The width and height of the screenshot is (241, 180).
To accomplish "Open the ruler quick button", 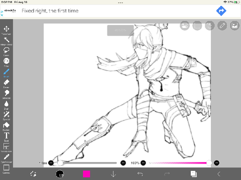I will (222, 25).
